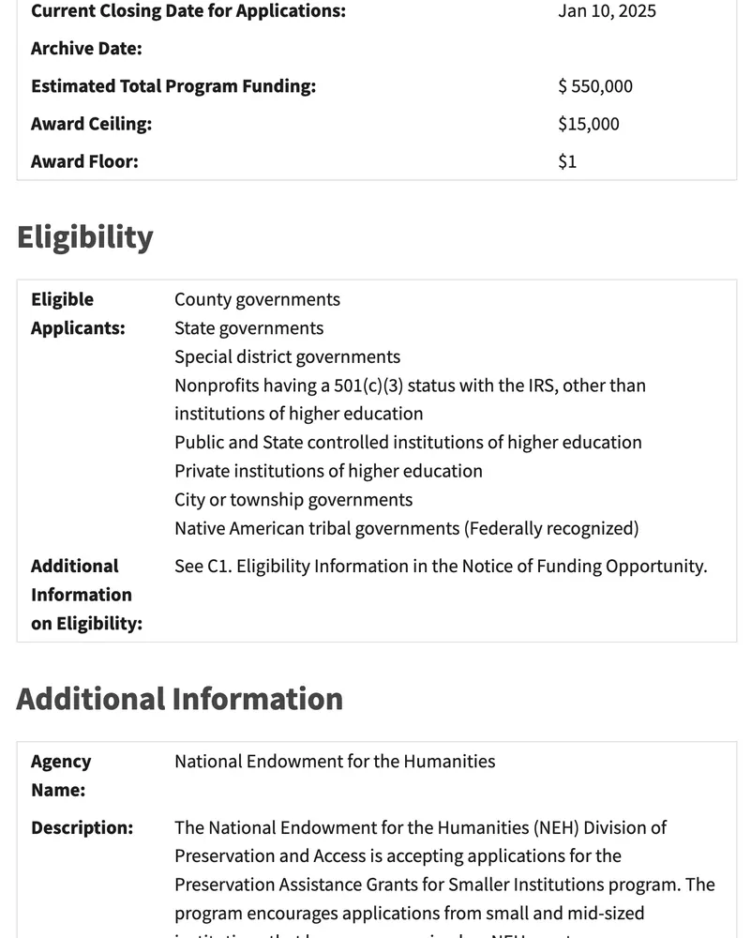Select the Special district governments entry
751x938 pixels.
[x=287, y=356]
